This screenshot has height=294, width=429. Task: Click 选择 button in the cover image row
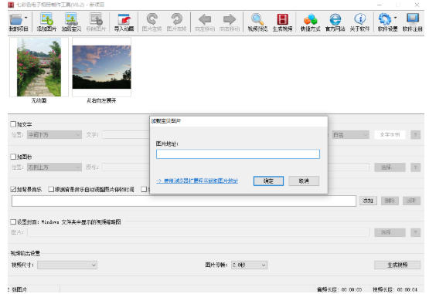(x=390, y=232)
